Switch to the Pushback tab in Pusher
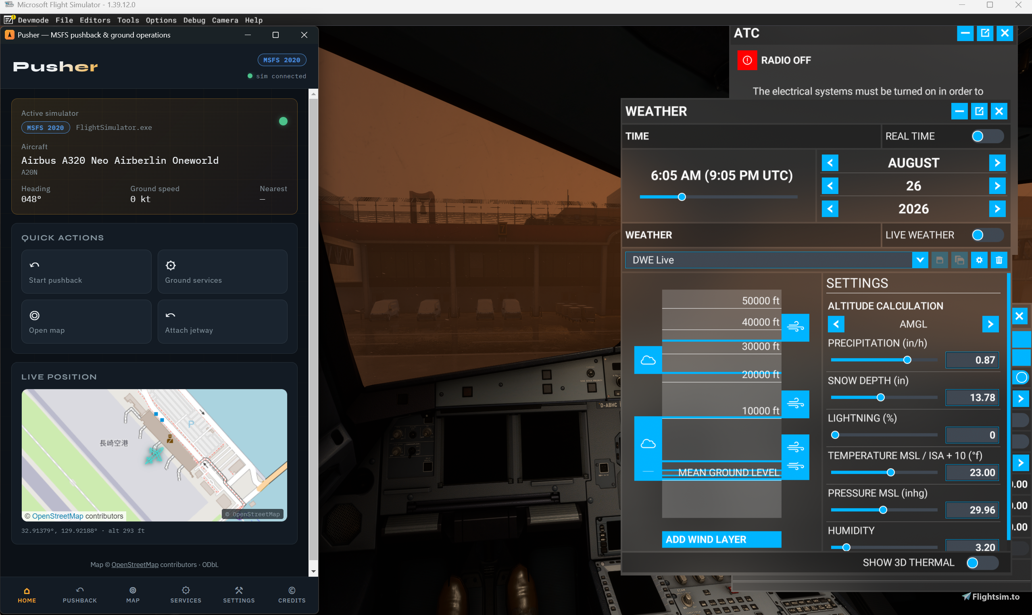Image resolution: width=1032 pixels, height=615 pixels. pyautogui.click(x=80, y=595)
